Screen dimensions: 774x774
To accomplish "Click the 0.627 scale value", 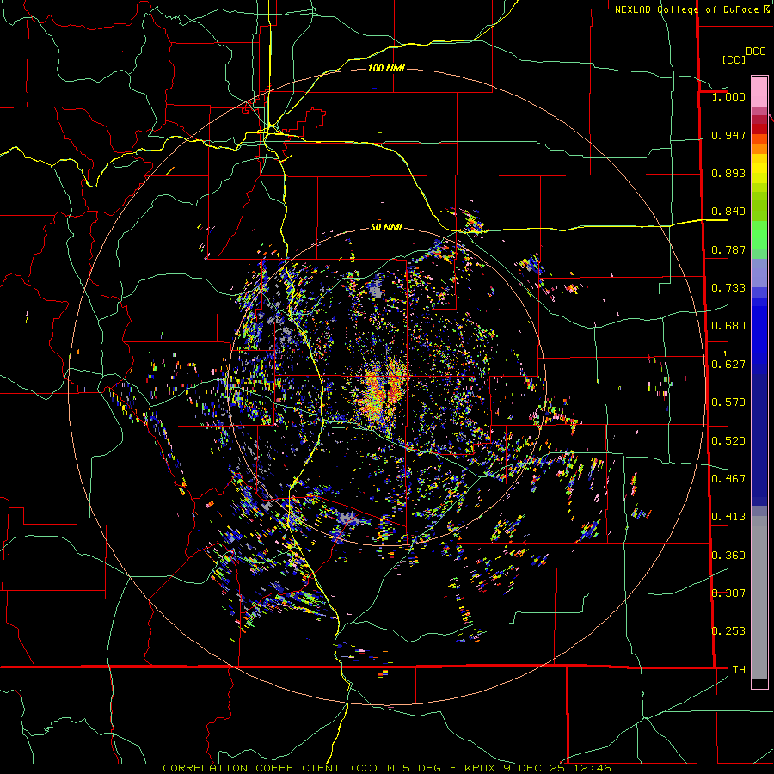I will (x=728, y=365).
